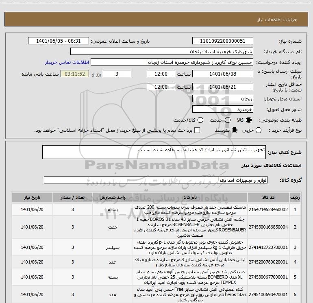Select the کالا radio button
The height and width of the screenshot is (303, 313).
249,120
